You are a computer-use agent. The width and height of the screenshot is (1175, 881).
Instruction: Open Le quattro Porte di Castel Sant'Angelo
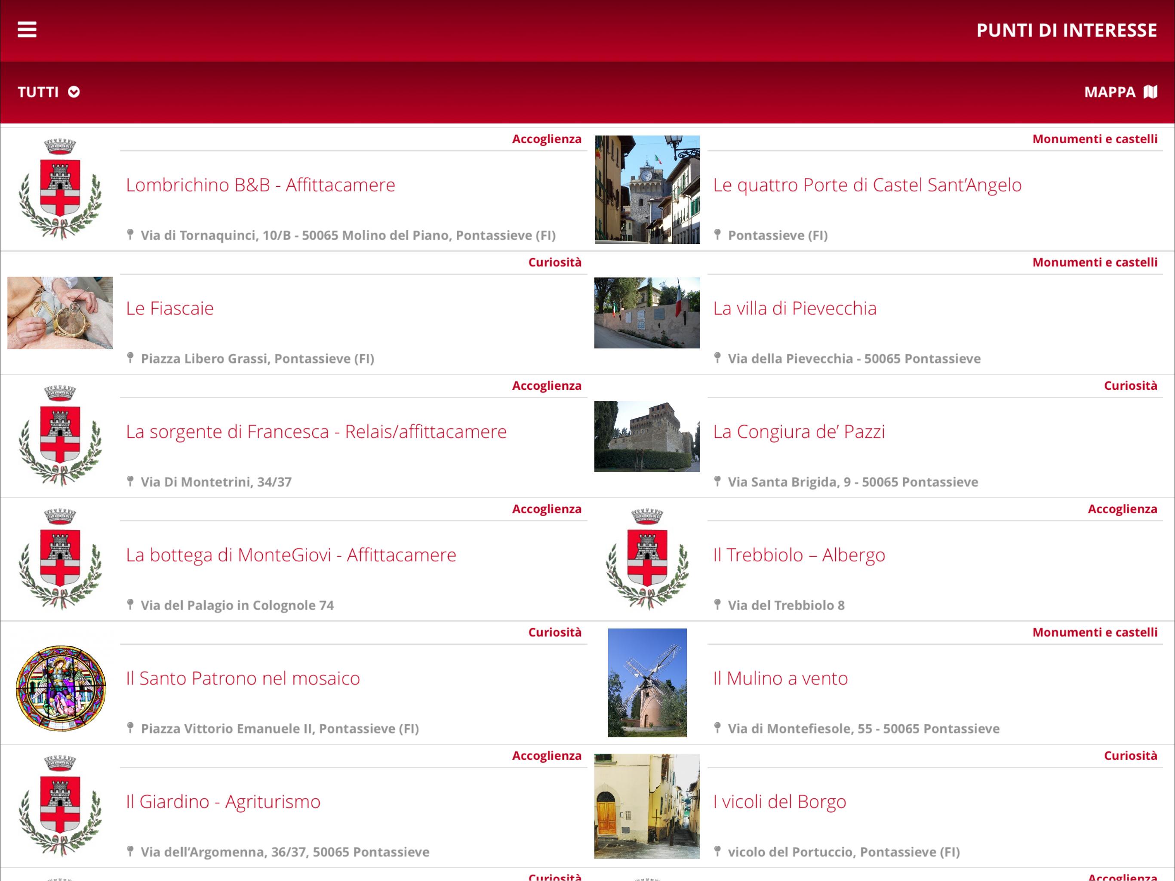[x=867, y=185]
